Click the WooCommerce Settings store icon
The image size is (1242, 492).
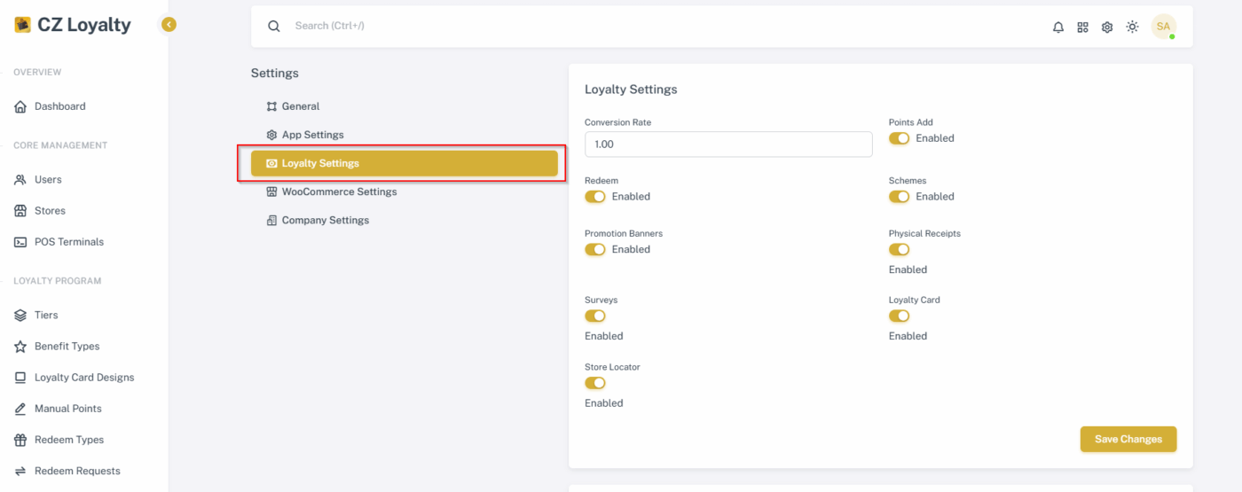271,191
